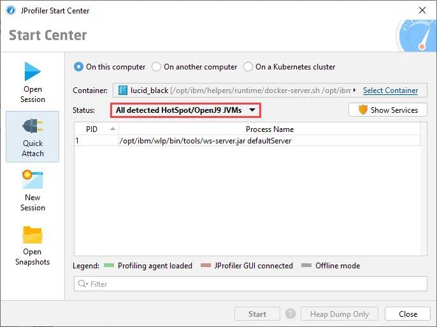The image size is (437, 327).
Task: Click the lucid_black container name text
Action: tap(149, 91)
